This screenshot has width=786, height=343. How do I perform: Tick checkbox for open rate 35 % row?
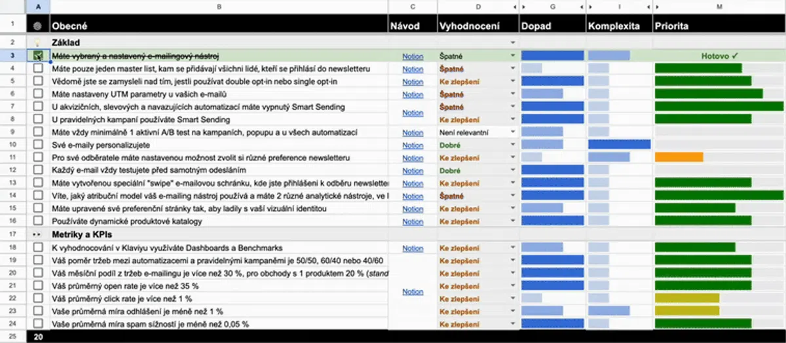click(x=37, y=285)
